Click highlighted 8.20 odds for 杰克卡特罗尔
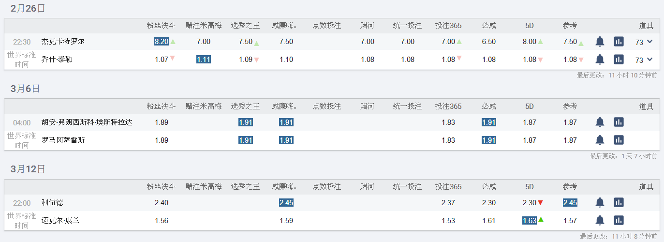This screenshot has height=242, width=664. click(x=161, y=42)
